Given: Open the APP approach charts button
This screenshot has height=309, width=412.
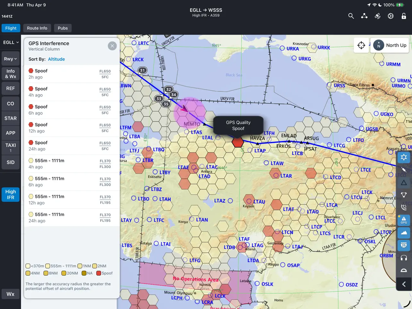Looking at the screenshot, I should pos(11,133).
